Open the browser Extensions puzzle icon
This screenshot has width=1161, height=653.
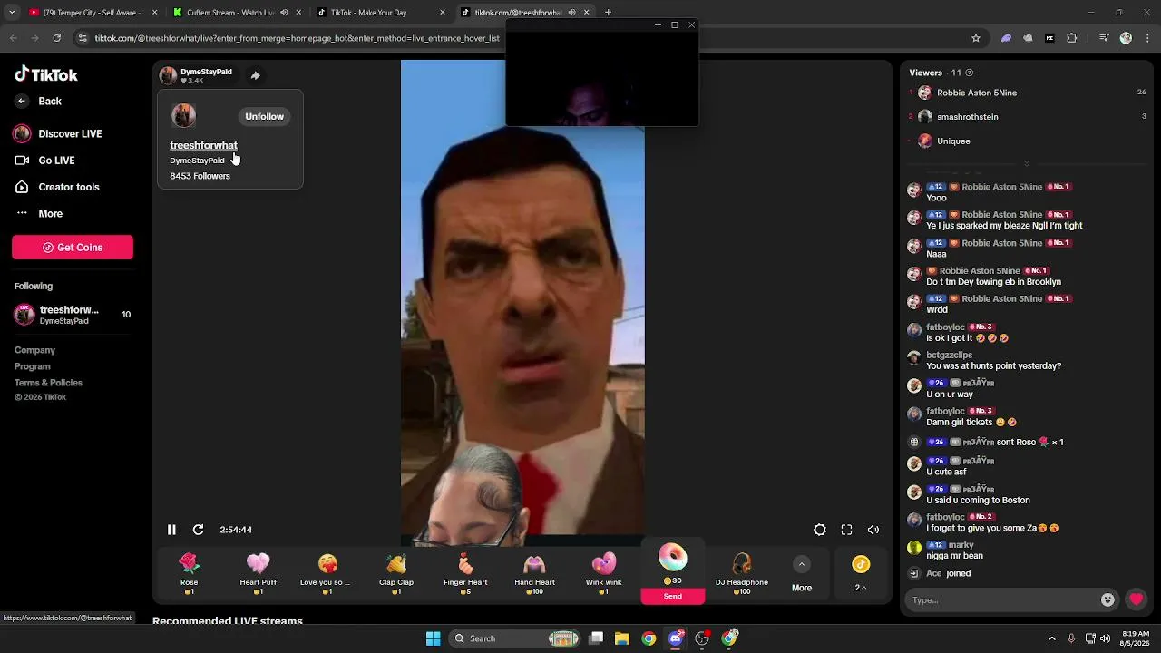[x=1072, y=38]
